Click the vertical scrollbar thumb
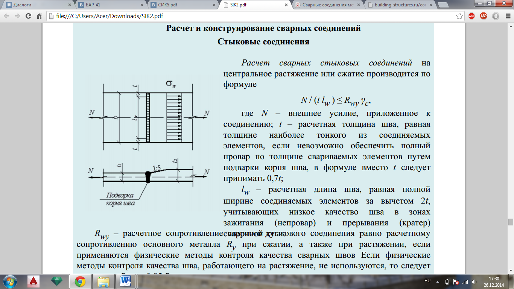The height and width of the screenshot is (289, 514). pos(511,222)
